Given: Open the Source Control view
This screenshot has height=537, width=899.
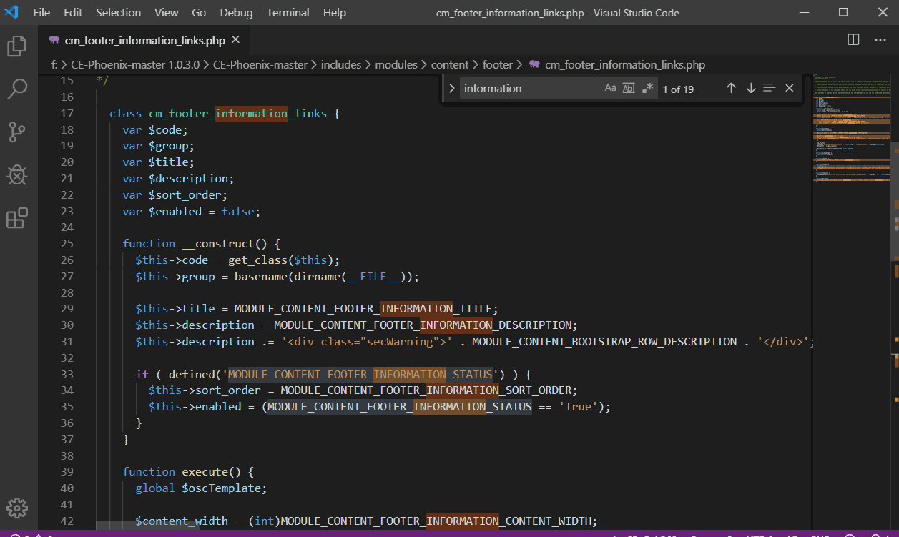Looking at the screenshot, I should tap(17, 132).
